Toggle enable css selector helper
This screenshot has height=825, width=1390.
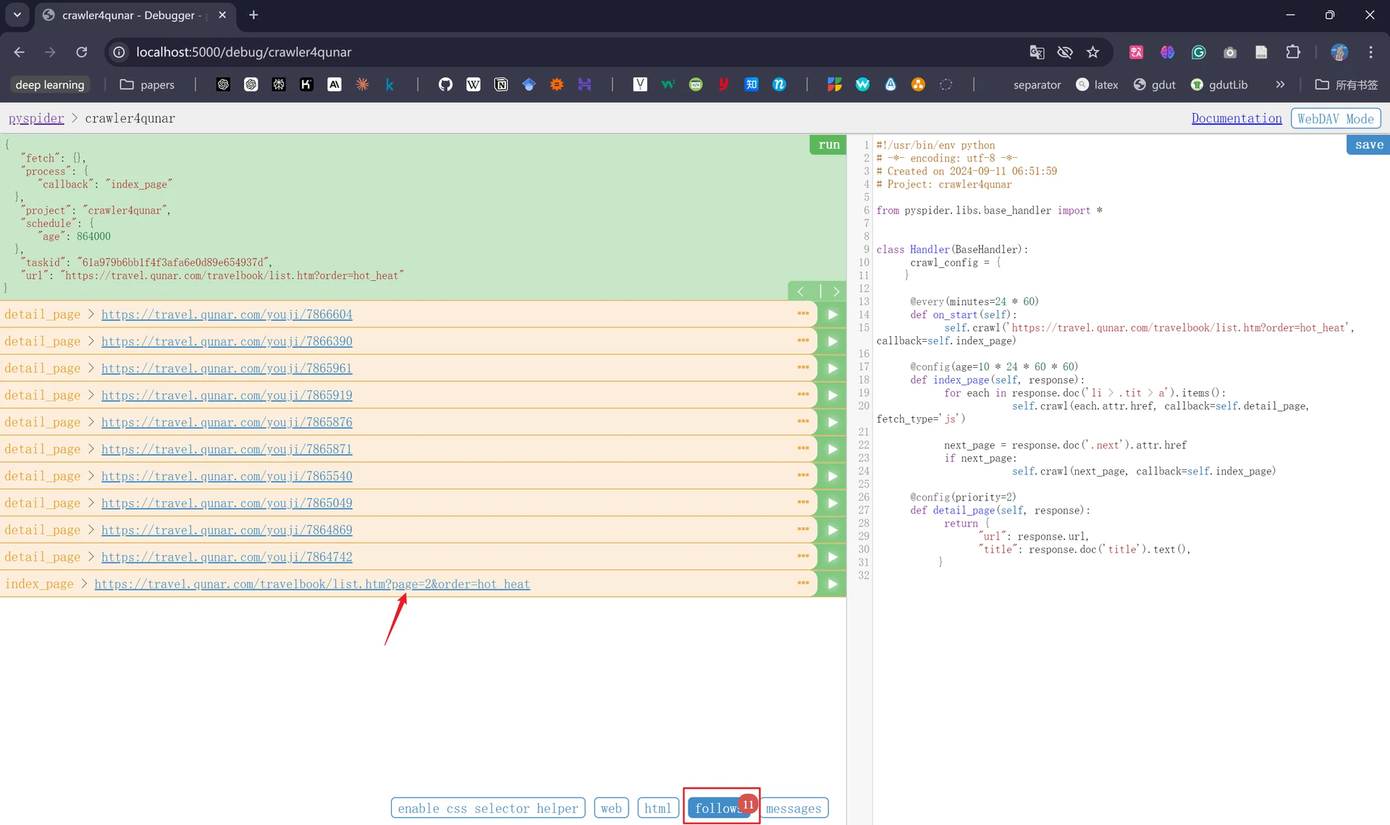click(x=488, y=808)
